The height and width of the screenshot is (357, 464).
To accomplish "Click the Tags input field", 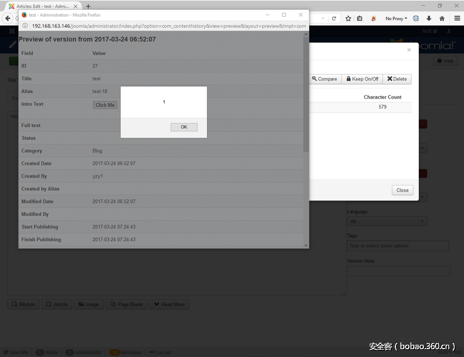I will [398, 246].
